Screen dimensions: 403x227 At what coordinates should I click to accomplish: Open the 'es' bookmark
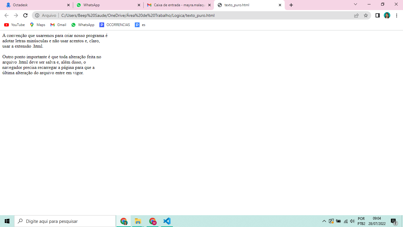point(140,25)
